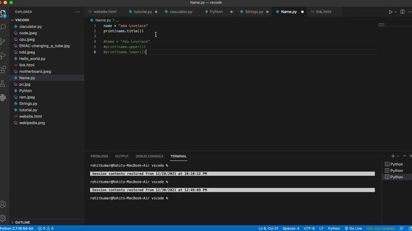Open run options dropdown beside play button

pos(395,12)
